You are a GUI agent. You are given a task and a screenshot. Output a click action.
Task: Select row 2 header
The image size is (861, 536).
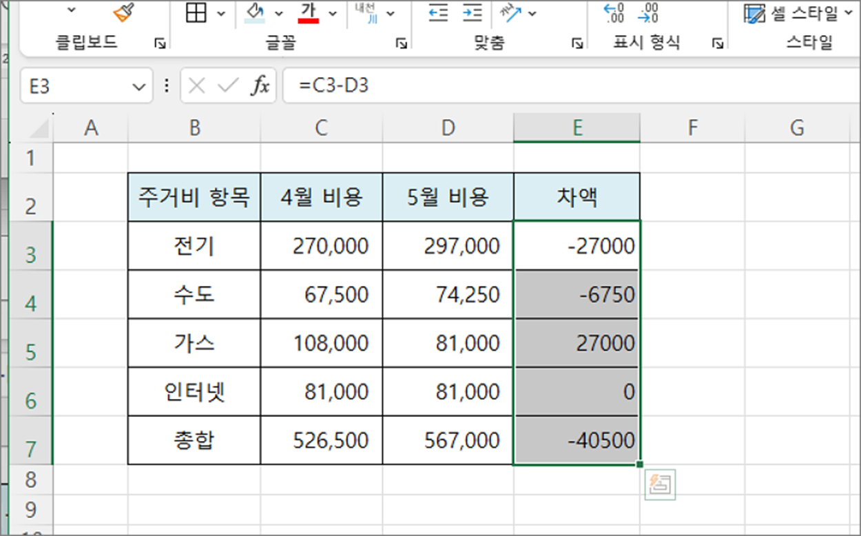click(30, 197)
